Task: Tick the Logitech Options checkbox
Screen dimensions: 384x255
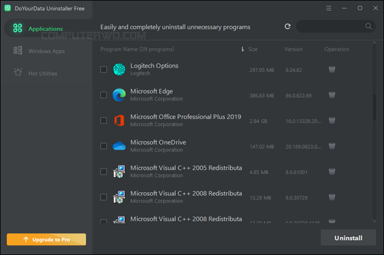Action: 104,69
